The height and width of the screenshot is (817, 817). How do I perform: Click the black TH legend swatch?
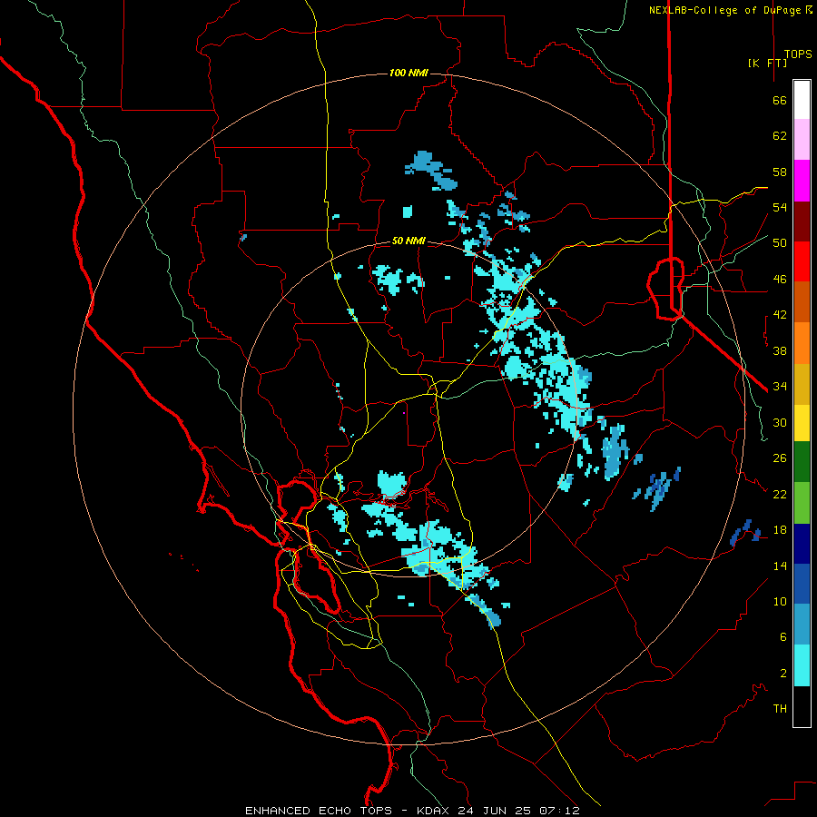(x=802, y=706)
